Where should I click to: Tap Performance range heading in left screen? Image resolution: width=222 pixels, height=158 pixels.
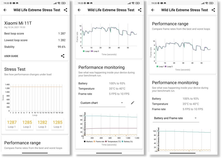[x=22, y=143]
